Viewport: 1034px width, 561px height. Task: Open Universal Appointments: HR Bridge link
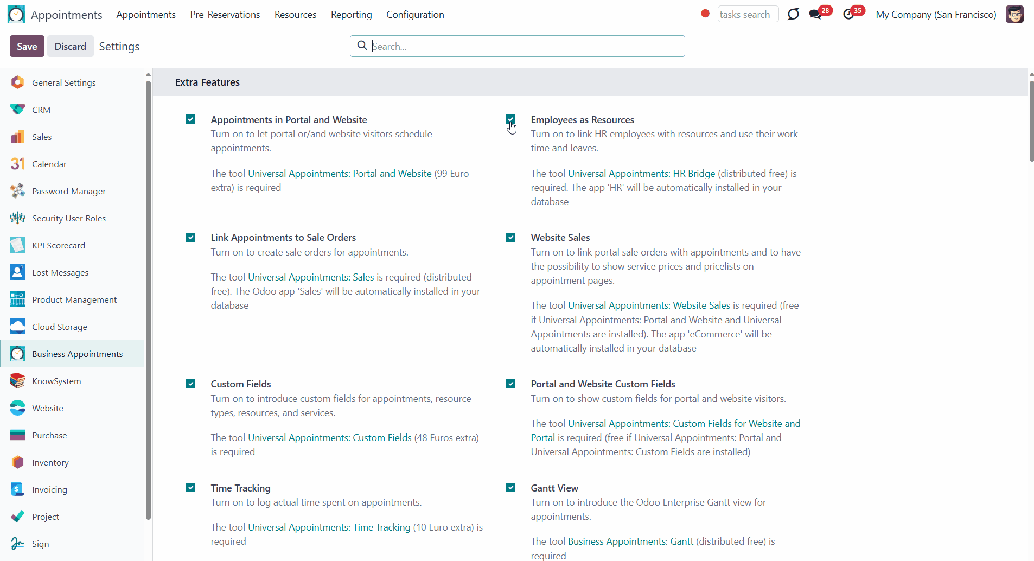coord(641,174)
